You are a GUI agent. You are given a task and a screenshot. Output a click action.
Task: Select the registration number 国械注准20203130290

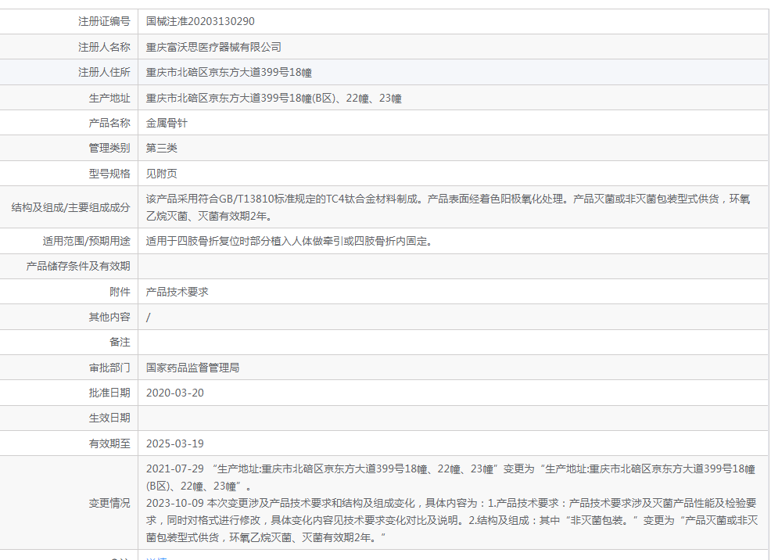200,22
